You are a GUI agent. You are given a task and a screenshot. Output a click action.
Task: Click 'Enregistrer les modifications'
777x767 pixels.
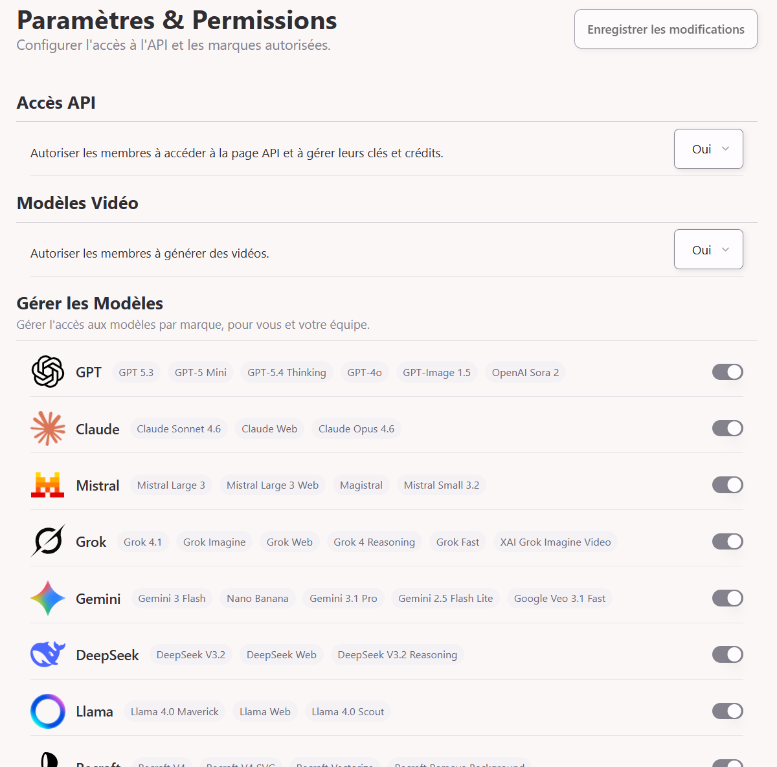point(666,28)
